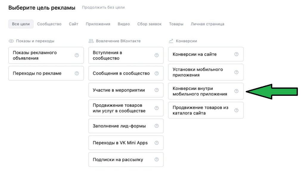Click the help icon next to "Показы рекламного объявления"
Viewport: 305px width, 173px height.
click(x=77, y=55)
